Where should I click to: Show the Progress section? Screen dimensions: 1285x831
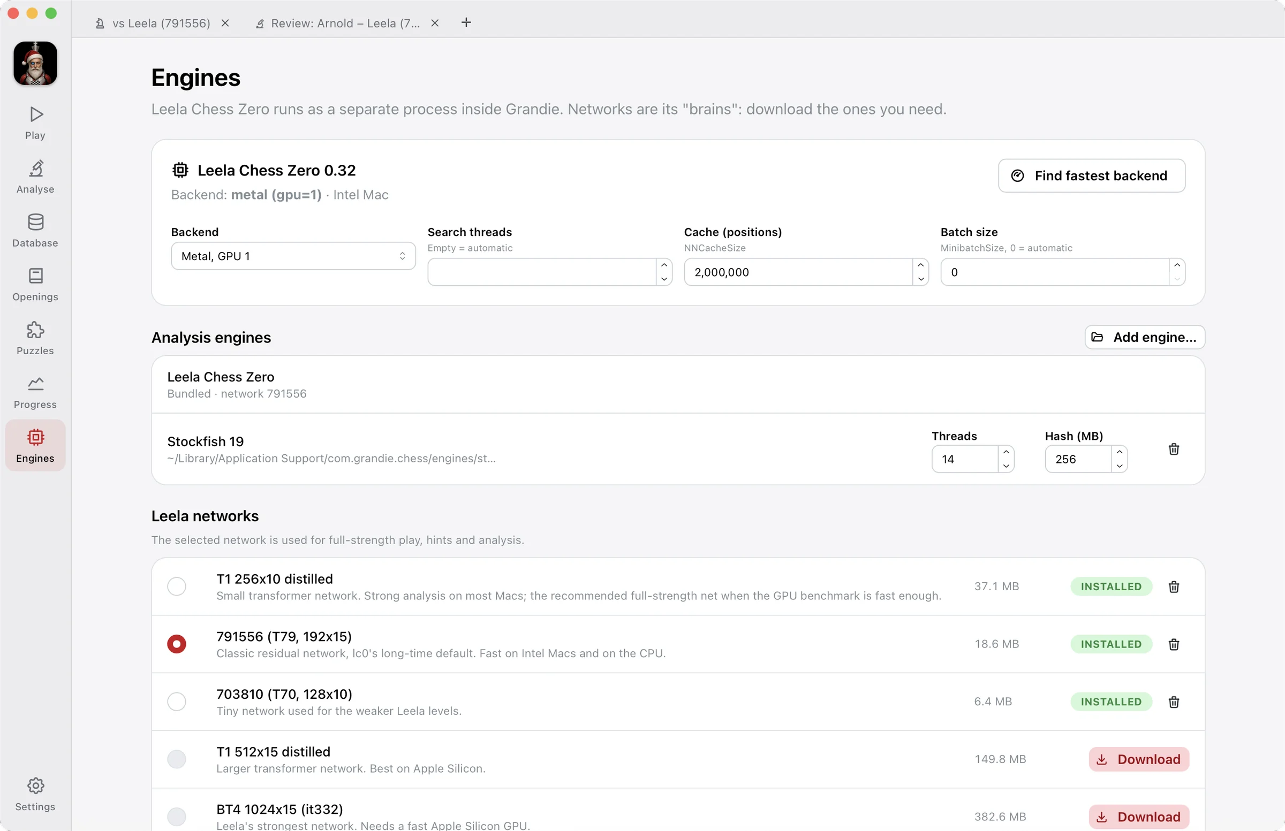[35, 393]
